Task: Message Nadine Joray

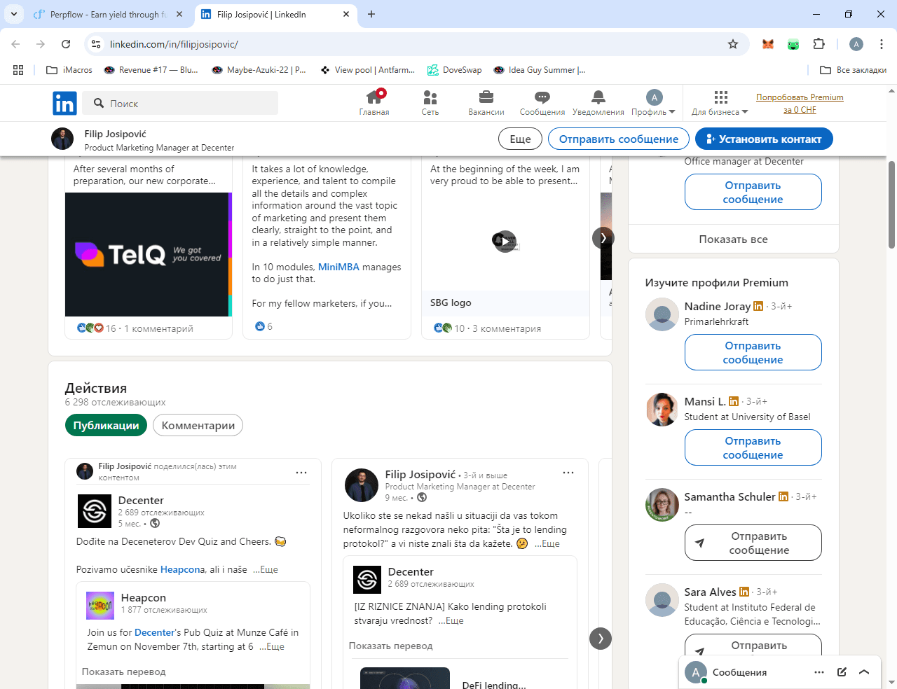Action: click(x=753, y=352)
